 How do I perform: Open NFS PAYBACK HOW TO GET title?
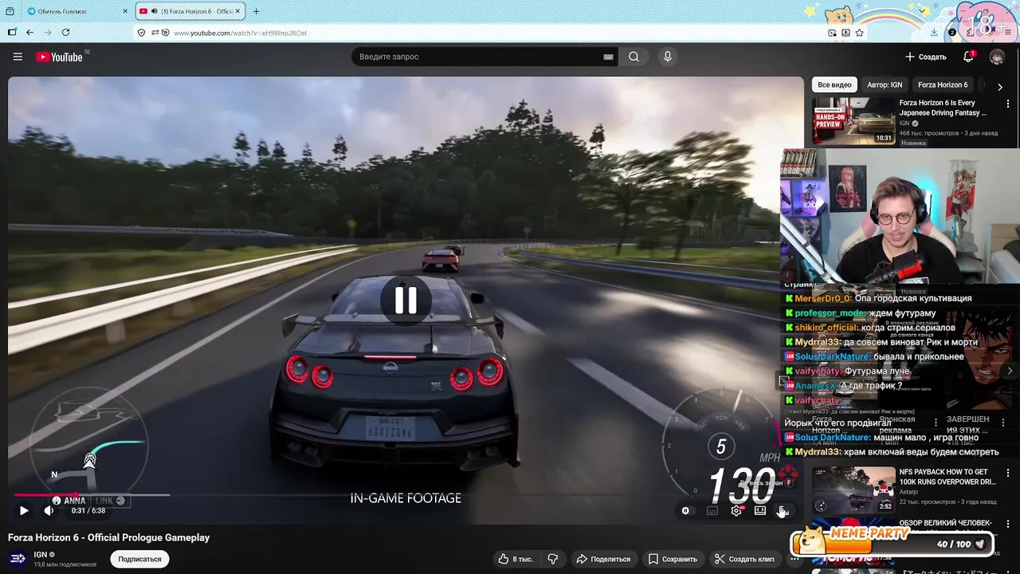947,477
